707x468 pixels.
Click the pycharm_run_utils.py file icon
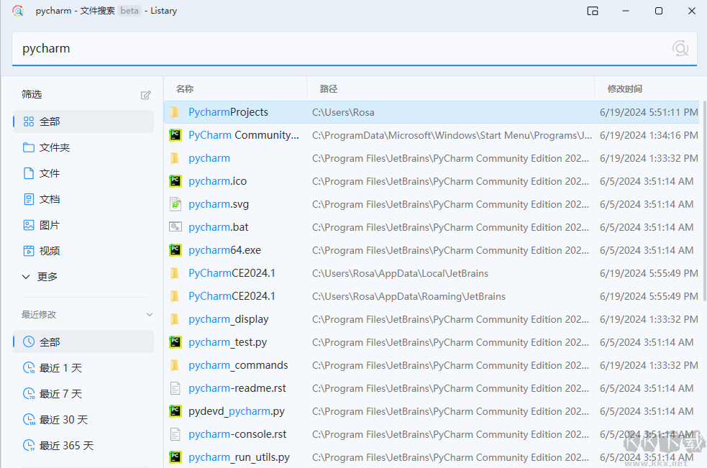175,456
